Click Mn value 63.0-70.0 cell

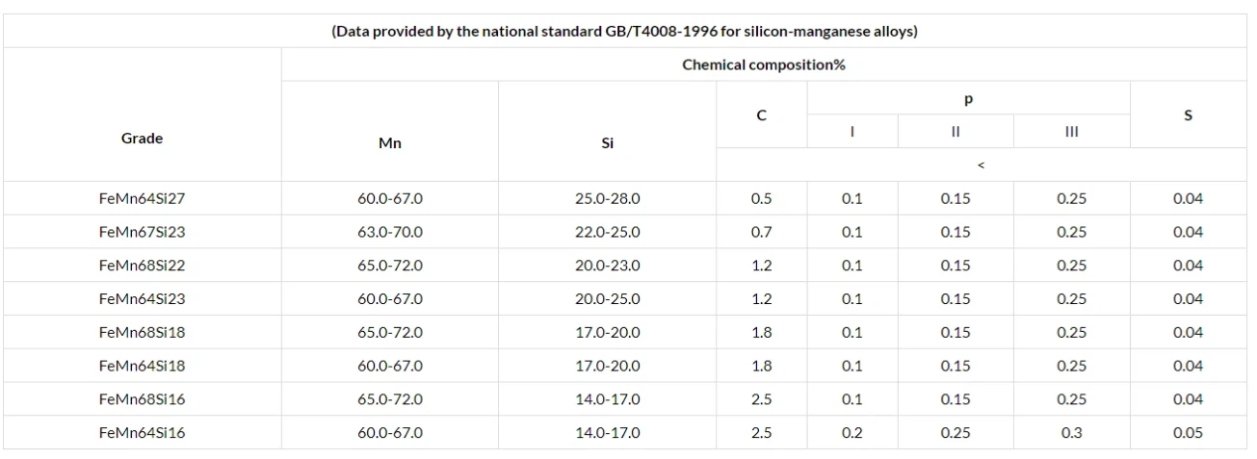(x=389, y=232)
